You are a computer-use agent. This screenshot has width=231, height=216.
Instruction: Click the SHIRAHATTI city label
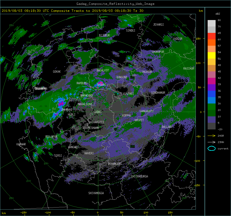pos(96,122)
